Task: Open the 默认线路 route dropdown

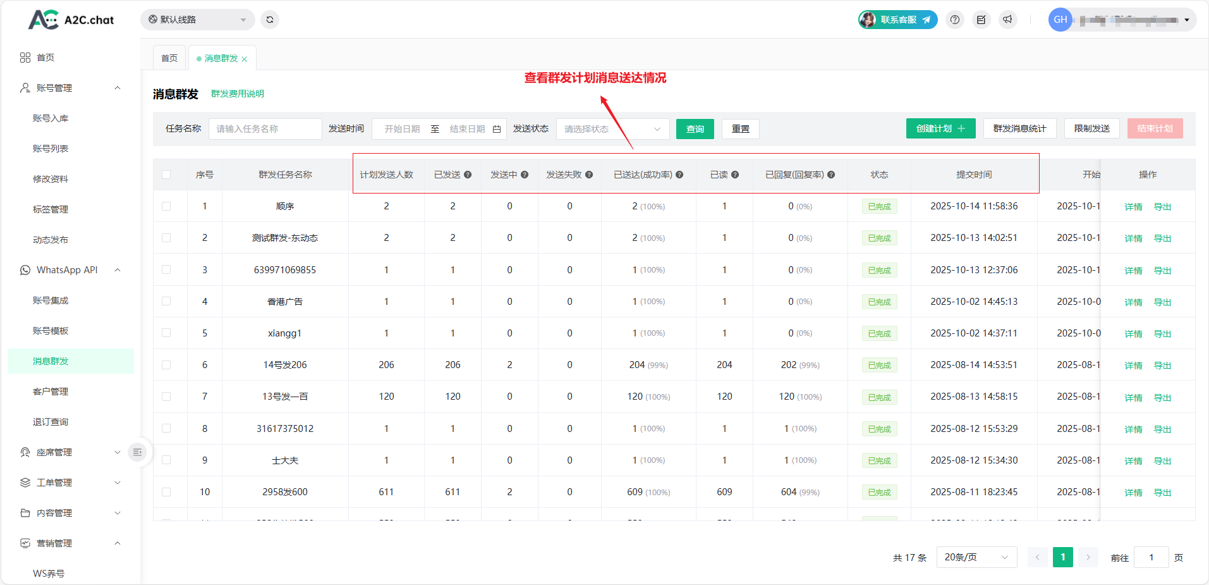Action: click(x=197, y=20)
